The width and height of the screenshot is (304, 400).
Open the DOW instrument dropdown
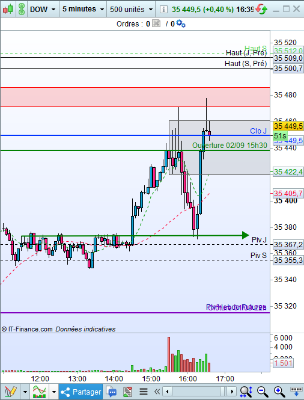(43, 10)
